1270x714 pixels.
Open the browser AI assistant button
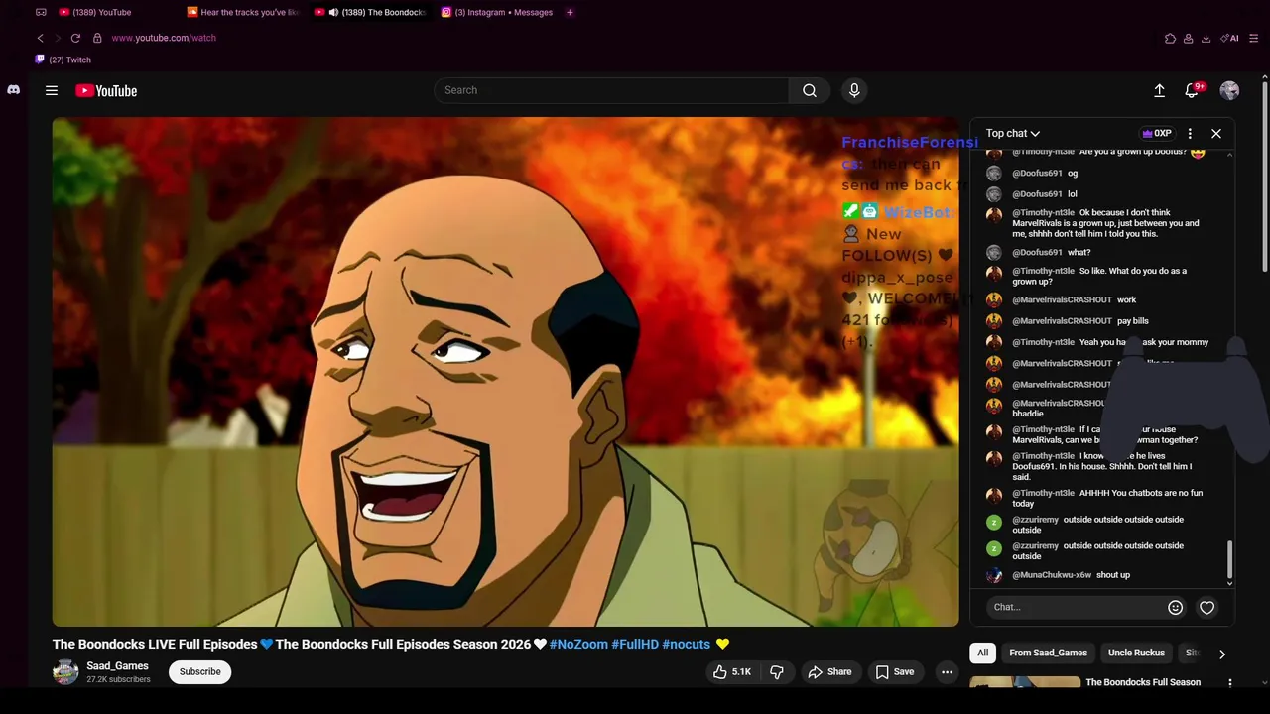pyautogui.click(x=1230, y=38)
